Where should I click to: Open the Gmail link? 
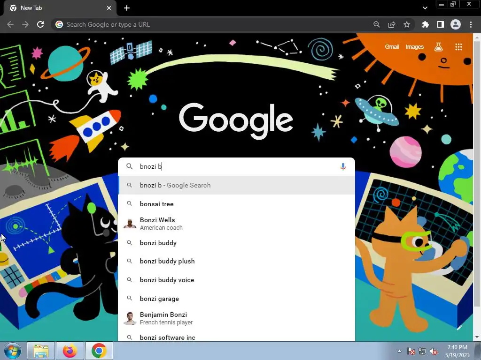click(x=392, y=47)
